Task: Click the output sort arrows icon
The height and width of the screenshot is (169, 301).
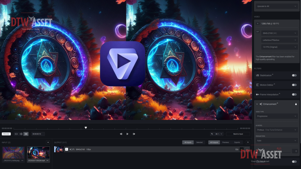Action: coord(248,142)
